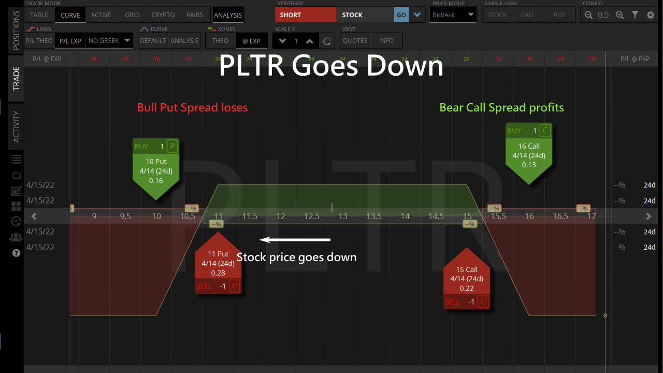Click the C icon on 16 Call leg
The image size is (663, 373).
tap(544, 131)
